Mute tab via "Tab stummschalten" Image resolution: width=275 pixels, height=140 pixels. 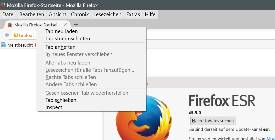pyautogui.click(x=68, y=39)
